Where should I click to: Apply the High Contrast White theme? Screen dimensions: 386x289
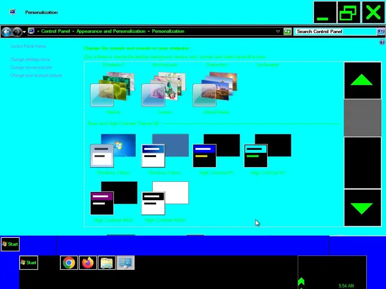pyautogui.click(x=165, y=198)
